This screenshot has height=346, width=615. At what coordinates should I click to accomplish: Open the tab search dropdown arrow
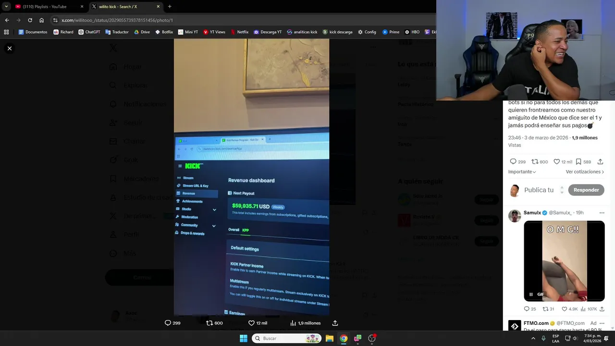6,6
